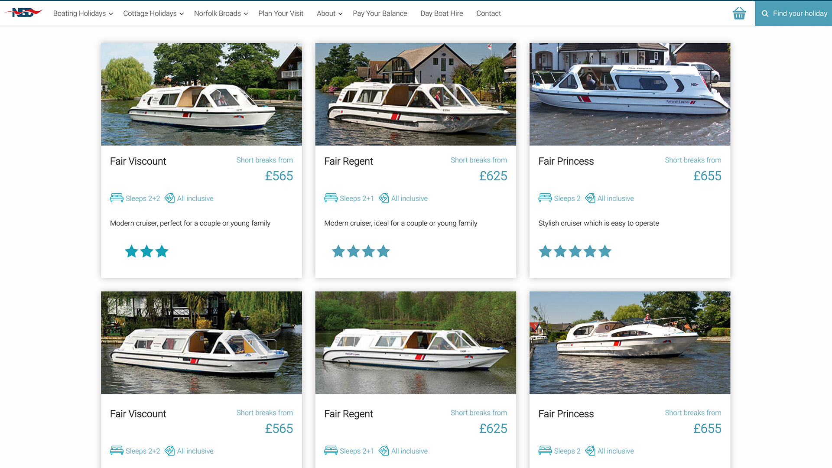Click the All inclusive tag icon on top Fair Regent
The height and width of the screenshot is (468, 832).
383,198
